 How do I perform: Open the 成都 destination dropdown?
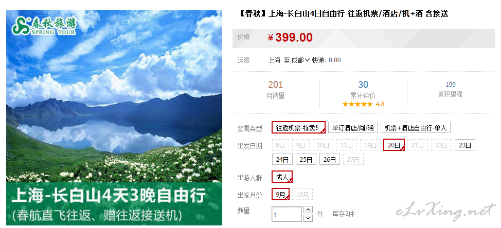[x=300, y=60]
